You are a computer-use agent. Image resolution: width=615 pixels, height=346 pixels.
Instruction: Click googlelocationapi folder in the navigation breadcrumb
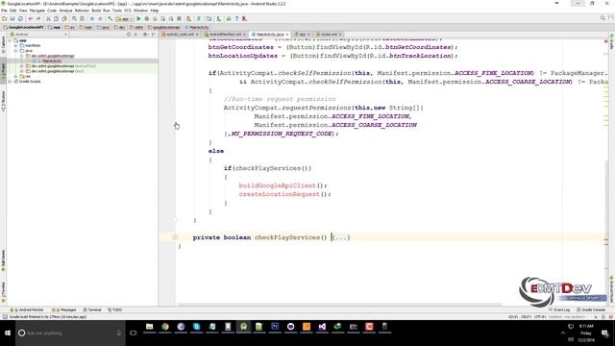click(x=164, y=27)
